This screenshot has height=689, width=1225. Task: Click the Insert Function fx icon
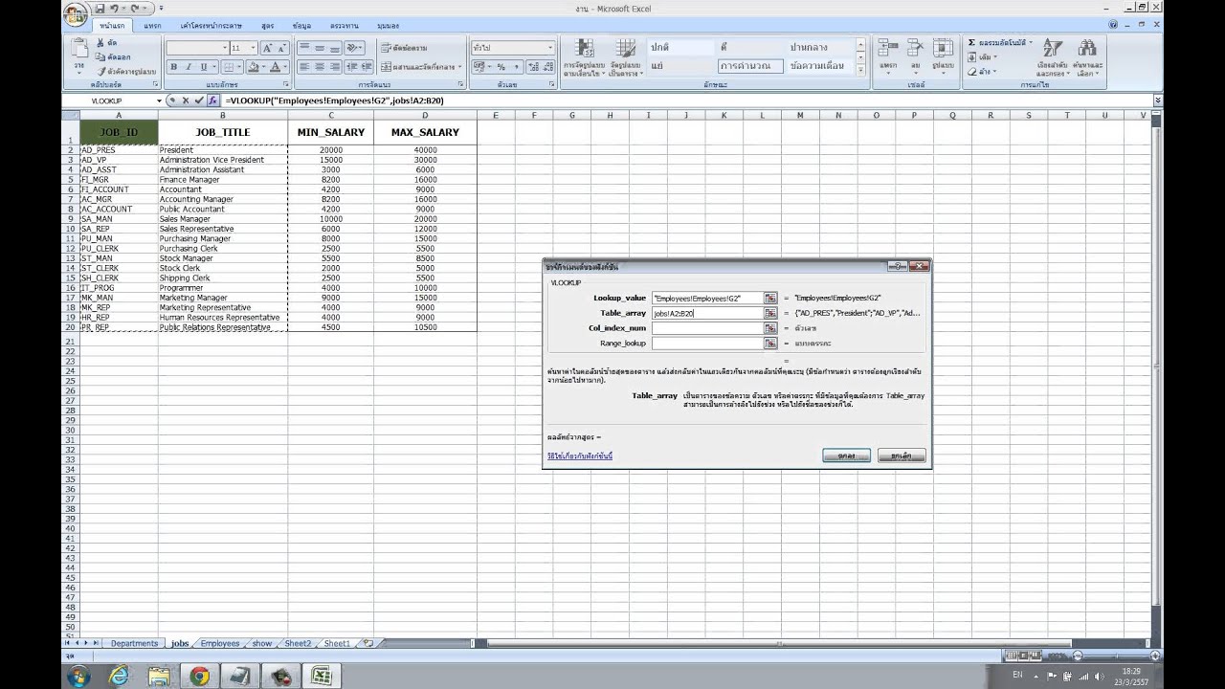(212, 100)
